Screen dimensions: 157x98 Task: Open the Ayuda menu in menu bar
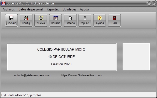84,9
